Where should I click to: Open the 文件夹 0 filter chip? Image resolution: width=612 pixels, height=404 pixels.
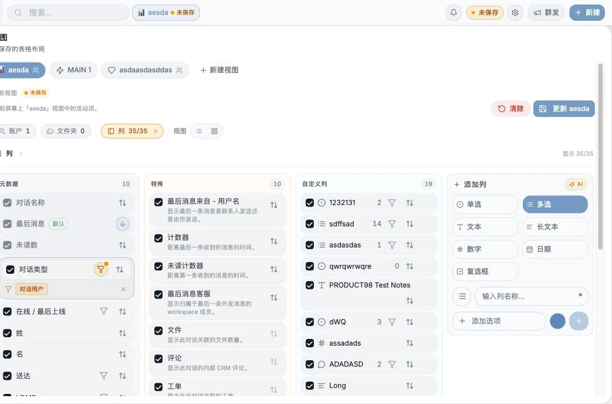66,131
